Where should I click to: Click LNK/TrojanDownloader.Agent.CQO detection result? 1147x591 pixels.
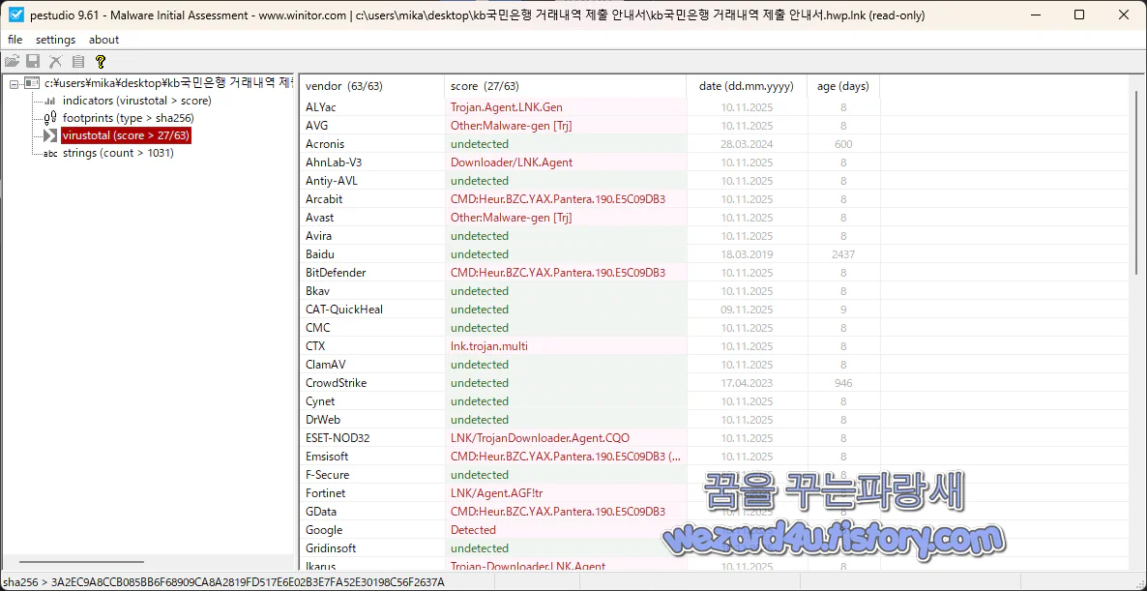tap(540, 438)
